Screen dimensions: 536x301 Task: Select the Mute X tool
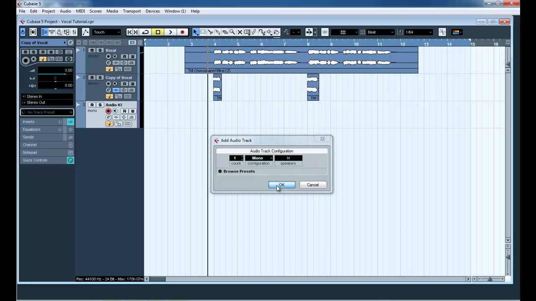(x=240, y=32)
